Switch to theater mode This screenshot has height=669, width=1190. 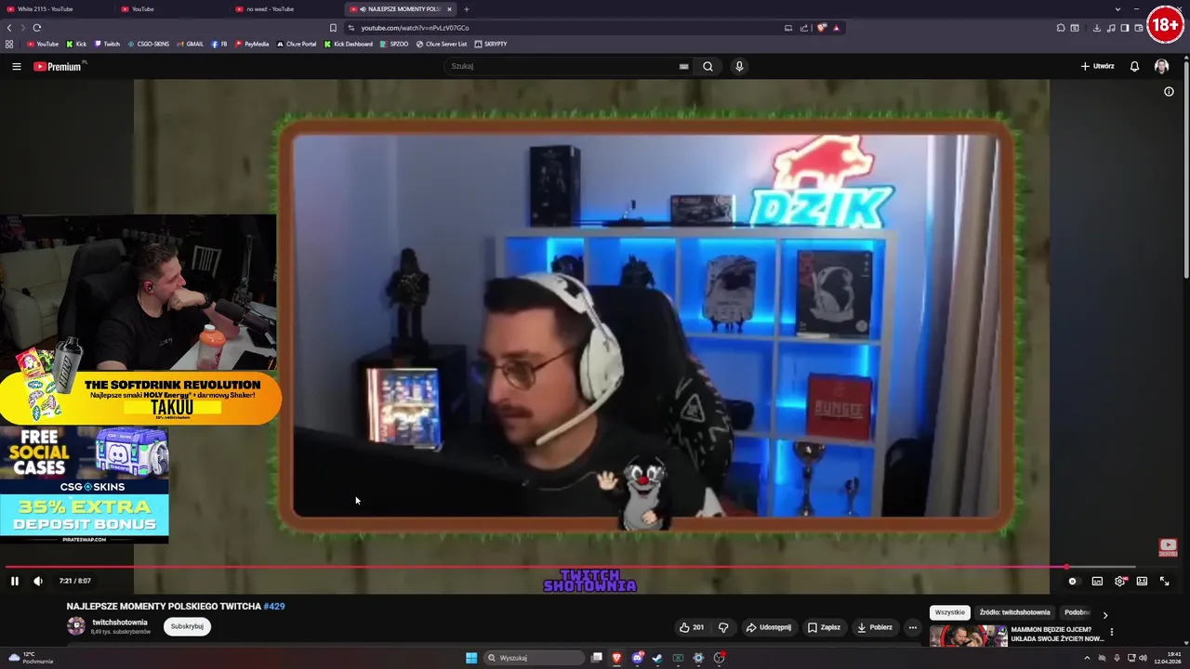tap(1142, 581)
